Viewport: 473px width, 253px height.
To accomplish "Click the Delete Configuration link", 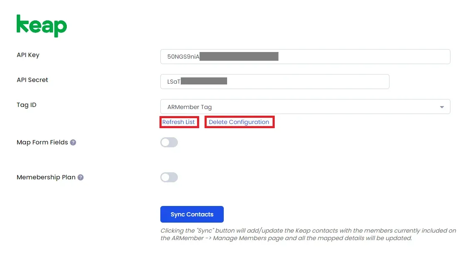I will tap(239, 122).
